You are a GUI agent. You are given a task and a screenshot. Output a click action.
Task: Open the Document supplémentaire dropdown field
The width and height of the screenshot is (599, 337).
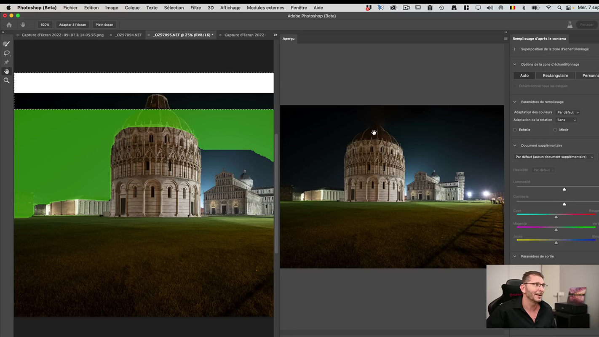tap(554, 157)
